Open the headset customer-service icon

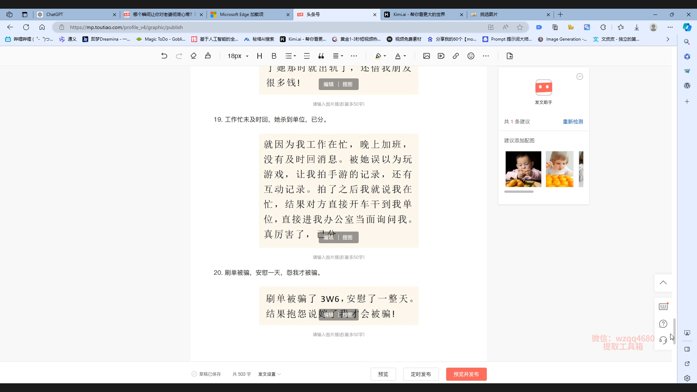coord(663,340)
